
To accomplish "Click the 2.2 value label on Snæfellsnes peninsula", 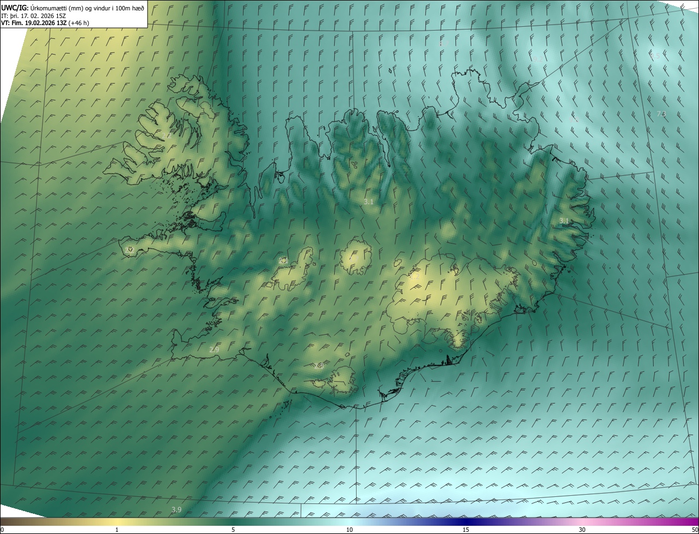I will tap(129, 250).
